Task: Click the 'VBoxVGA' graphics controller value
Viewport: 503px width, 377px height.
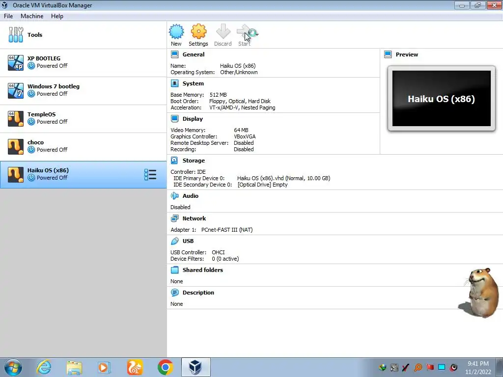Action: click(x=245, y=136)
